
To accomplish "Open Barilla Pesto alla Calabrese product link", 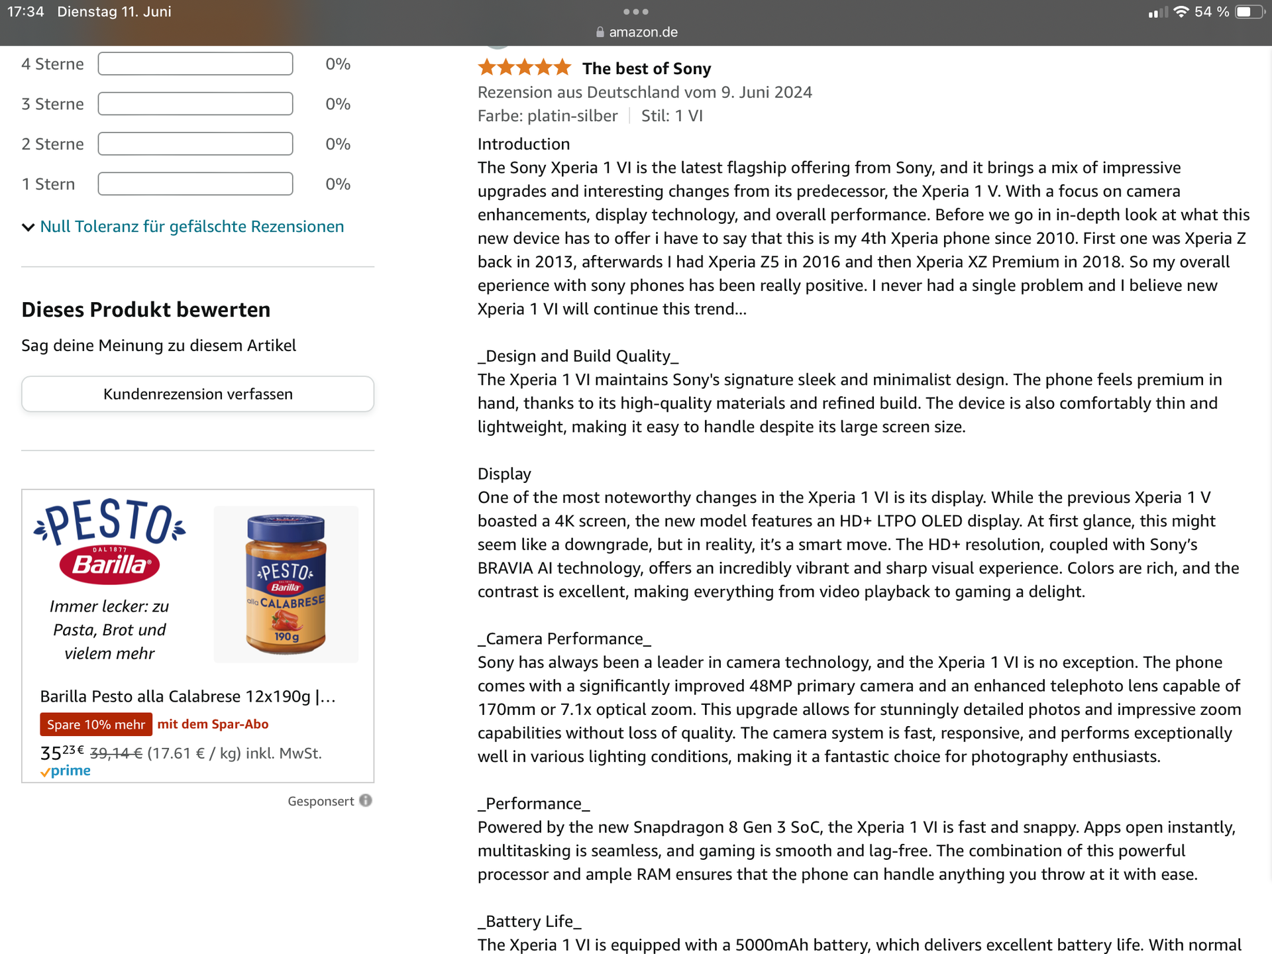I will click(187, 696).
